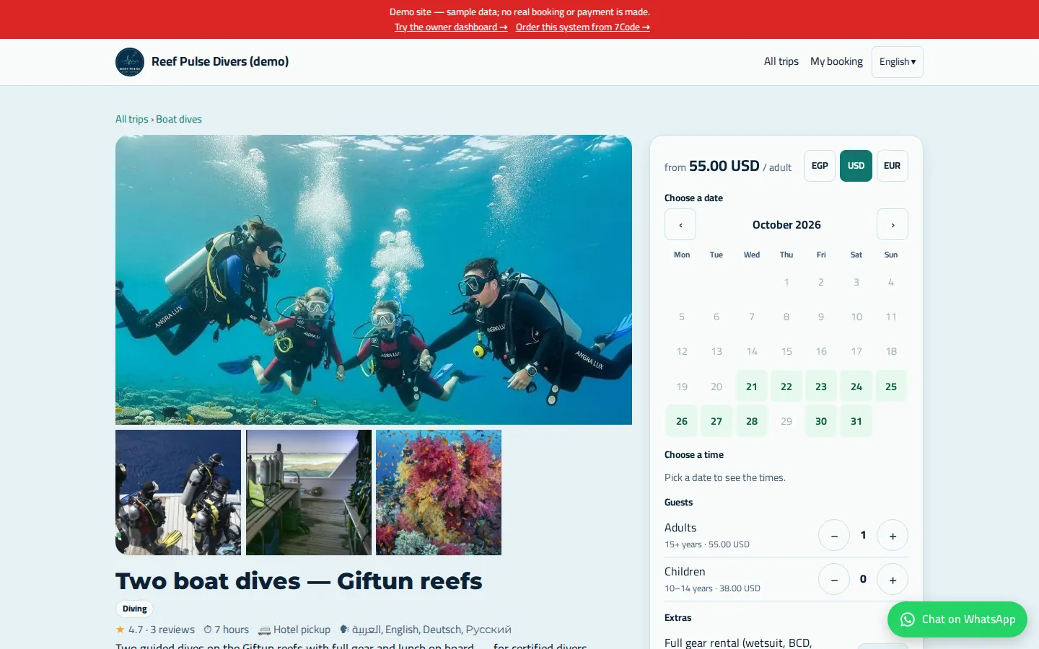Image resolution: width=1039 pixels, height=649 pixels.
Task: Pick October 21 in the calendar
Action: 752,387
